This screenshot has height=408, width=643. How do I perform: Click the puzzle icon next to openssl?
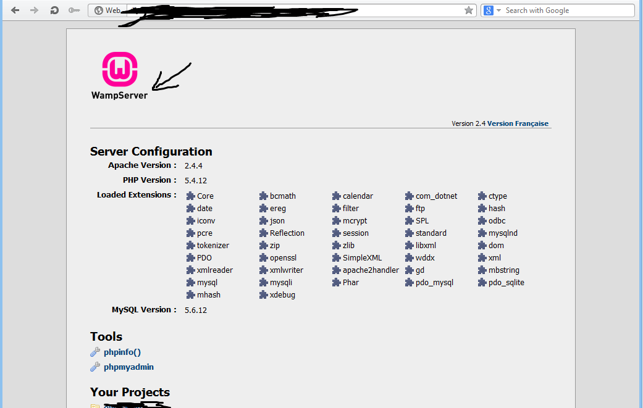264,258
